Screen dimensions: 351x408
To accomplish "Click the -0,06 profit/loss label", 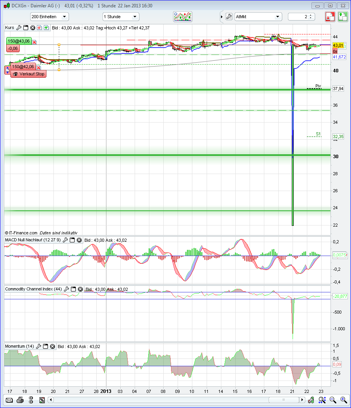I will pyautogui.click(x=13, y=48).
